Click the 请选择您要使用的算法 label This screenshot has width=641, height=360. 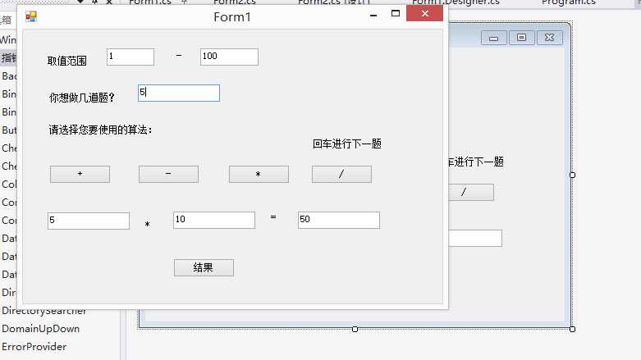[x=101, y=130]
